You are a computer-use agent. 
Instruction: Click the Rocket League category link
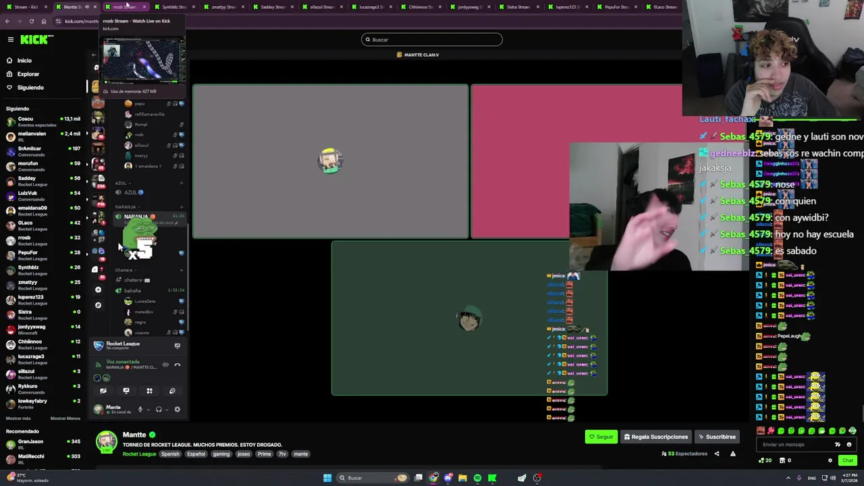coord(139,454)
